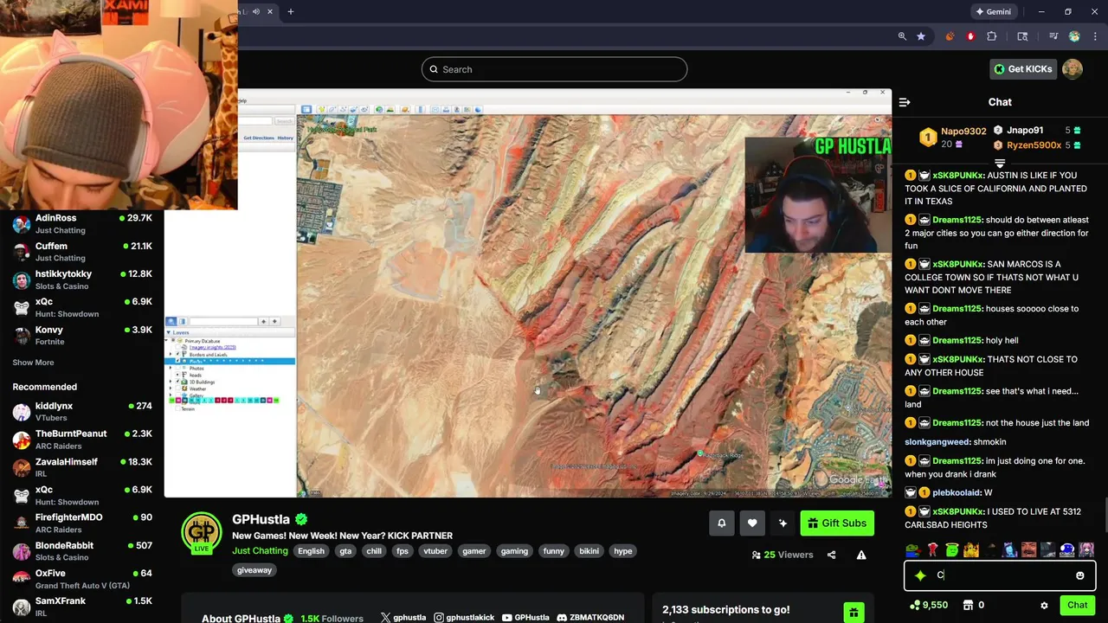Expand the Weather layer tree
The height and width of the screenshot is (623, 1108).
tap(171, 389)
